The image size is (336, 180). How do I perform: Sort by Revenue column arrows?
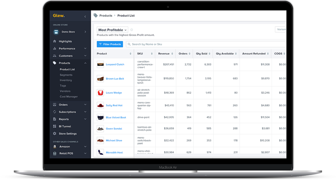pyautogui.click(x=172, y=54)
